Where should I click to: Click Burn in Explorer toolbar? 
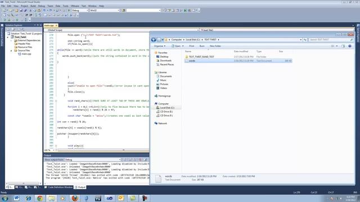click(x=202, y=46)
